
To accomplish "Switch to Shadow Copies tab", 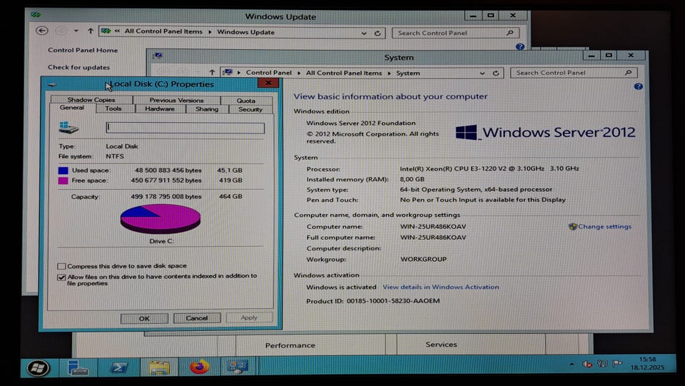I will (91, 100).
